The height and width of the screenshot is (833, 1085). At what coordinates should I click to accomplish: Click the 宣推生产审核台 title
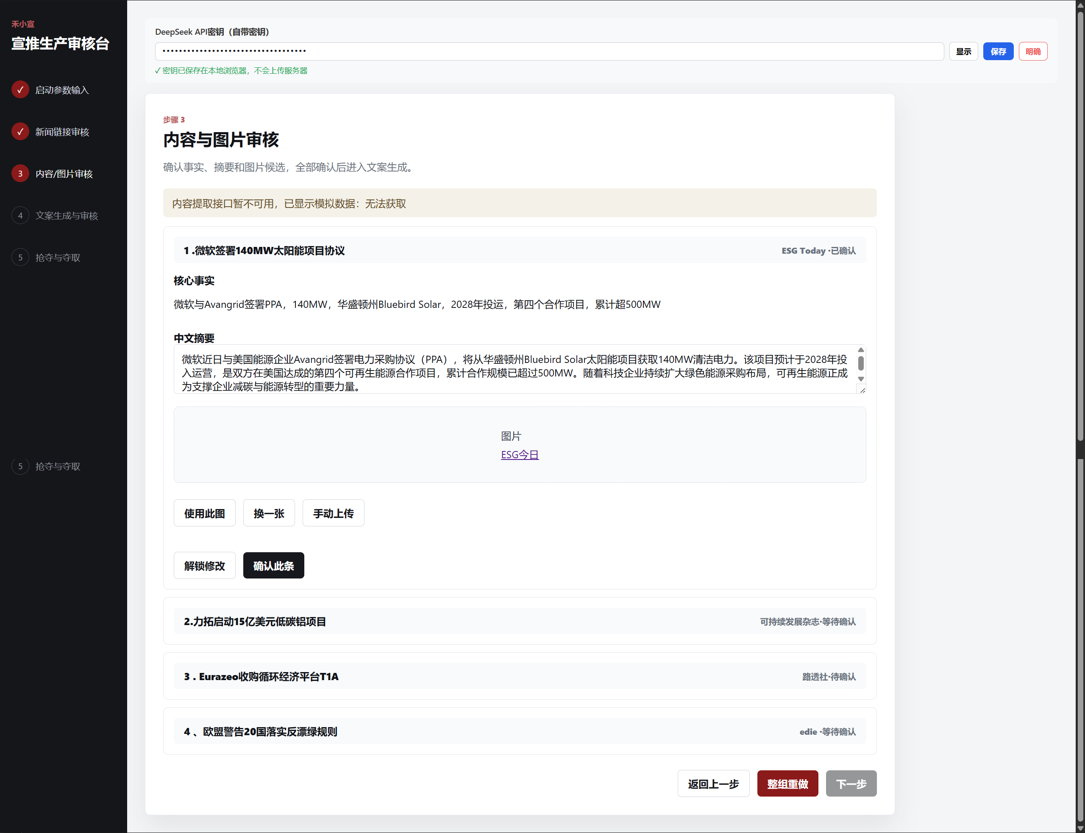tap(61, 44)
